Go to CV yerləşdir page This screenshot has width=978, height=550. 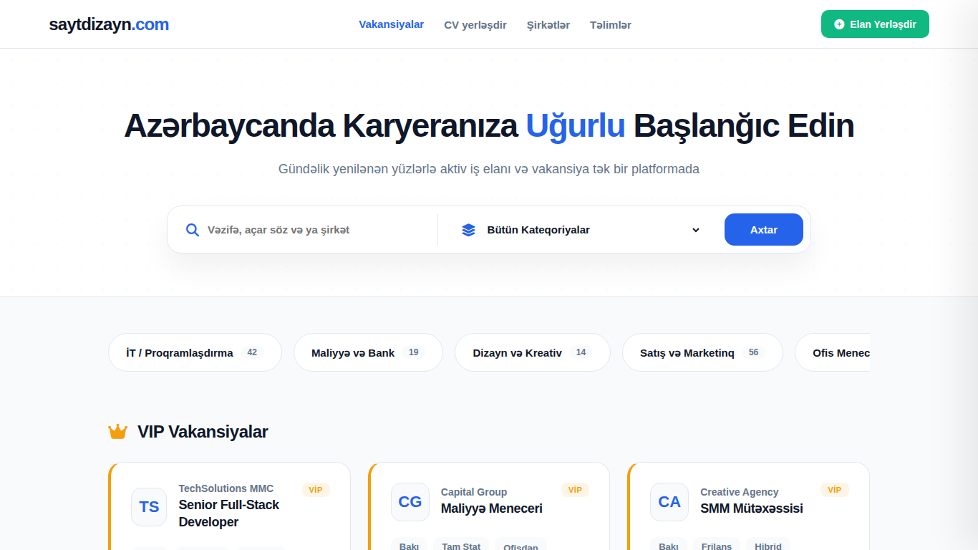[x=475, y=25]
